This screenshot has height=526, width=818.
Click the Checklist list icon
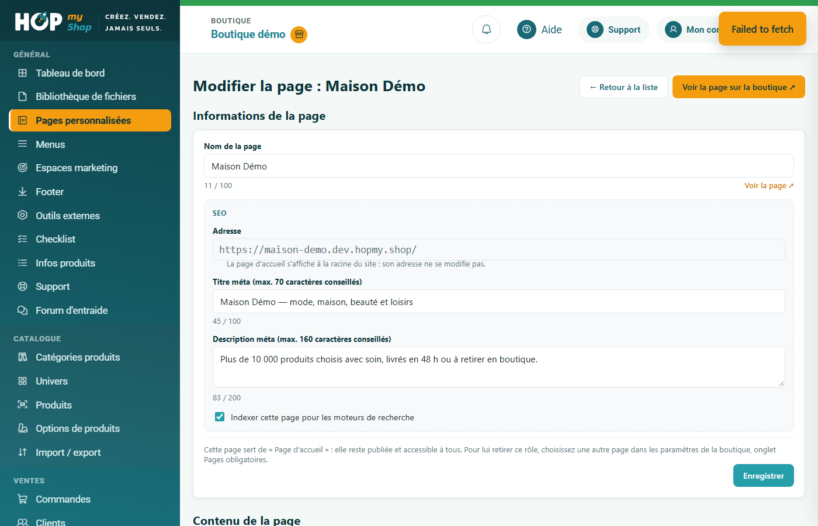(x=23, y=239)
